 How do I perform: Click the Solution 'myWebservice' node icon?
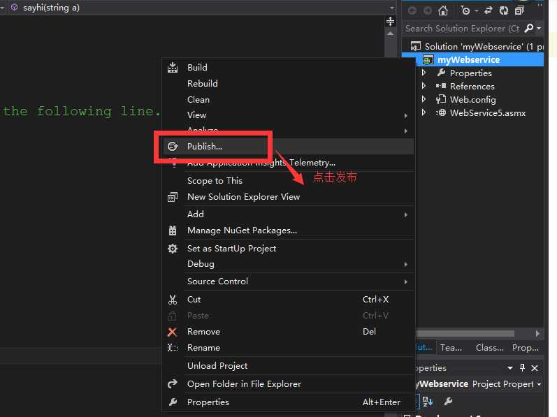tap(416, 46)
